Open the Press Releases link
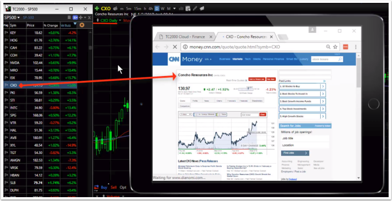 click(209, 161)
